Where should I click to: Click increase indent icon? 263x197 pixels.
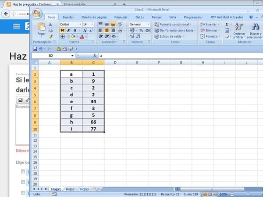point(107,36)
